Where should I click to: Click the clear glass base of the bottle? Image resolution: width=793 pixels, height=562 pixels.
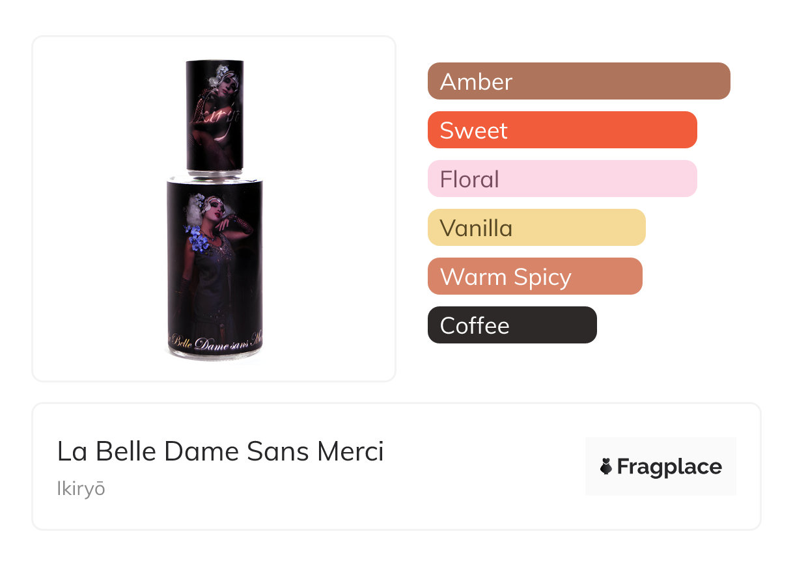pos(215,355)
